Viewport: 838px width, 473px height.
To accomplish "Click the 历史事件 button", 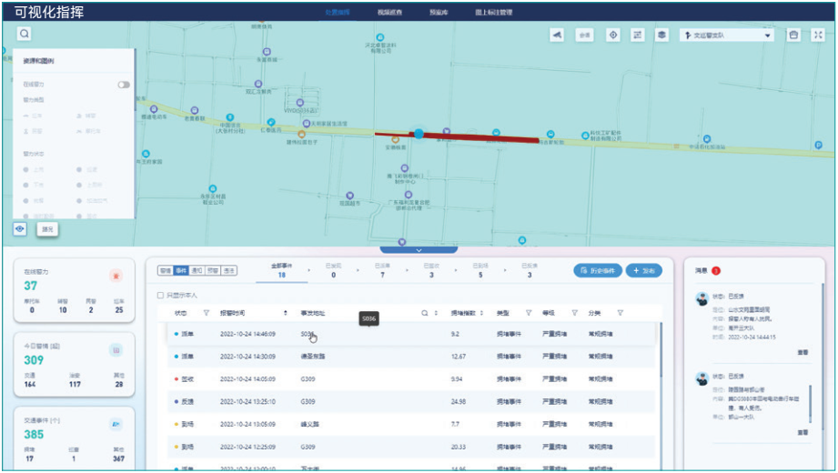I will click(597, 271).
